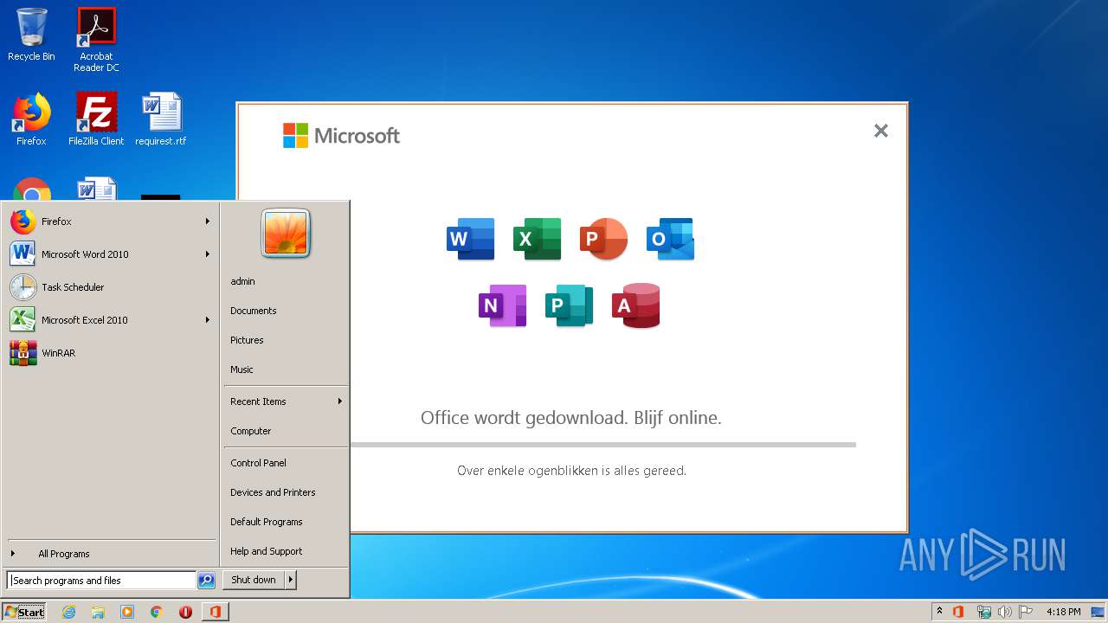Click the clock showing 4:18 PM
The height and width of the screenshot is (623, 1108).
[1063, 612]
